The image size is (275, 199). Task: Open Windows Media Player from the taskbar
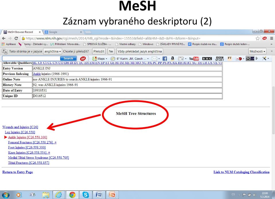[18, 195]
